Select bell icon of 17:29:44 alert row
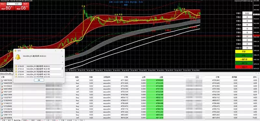 pyautogui.click(x=16, y=75)
